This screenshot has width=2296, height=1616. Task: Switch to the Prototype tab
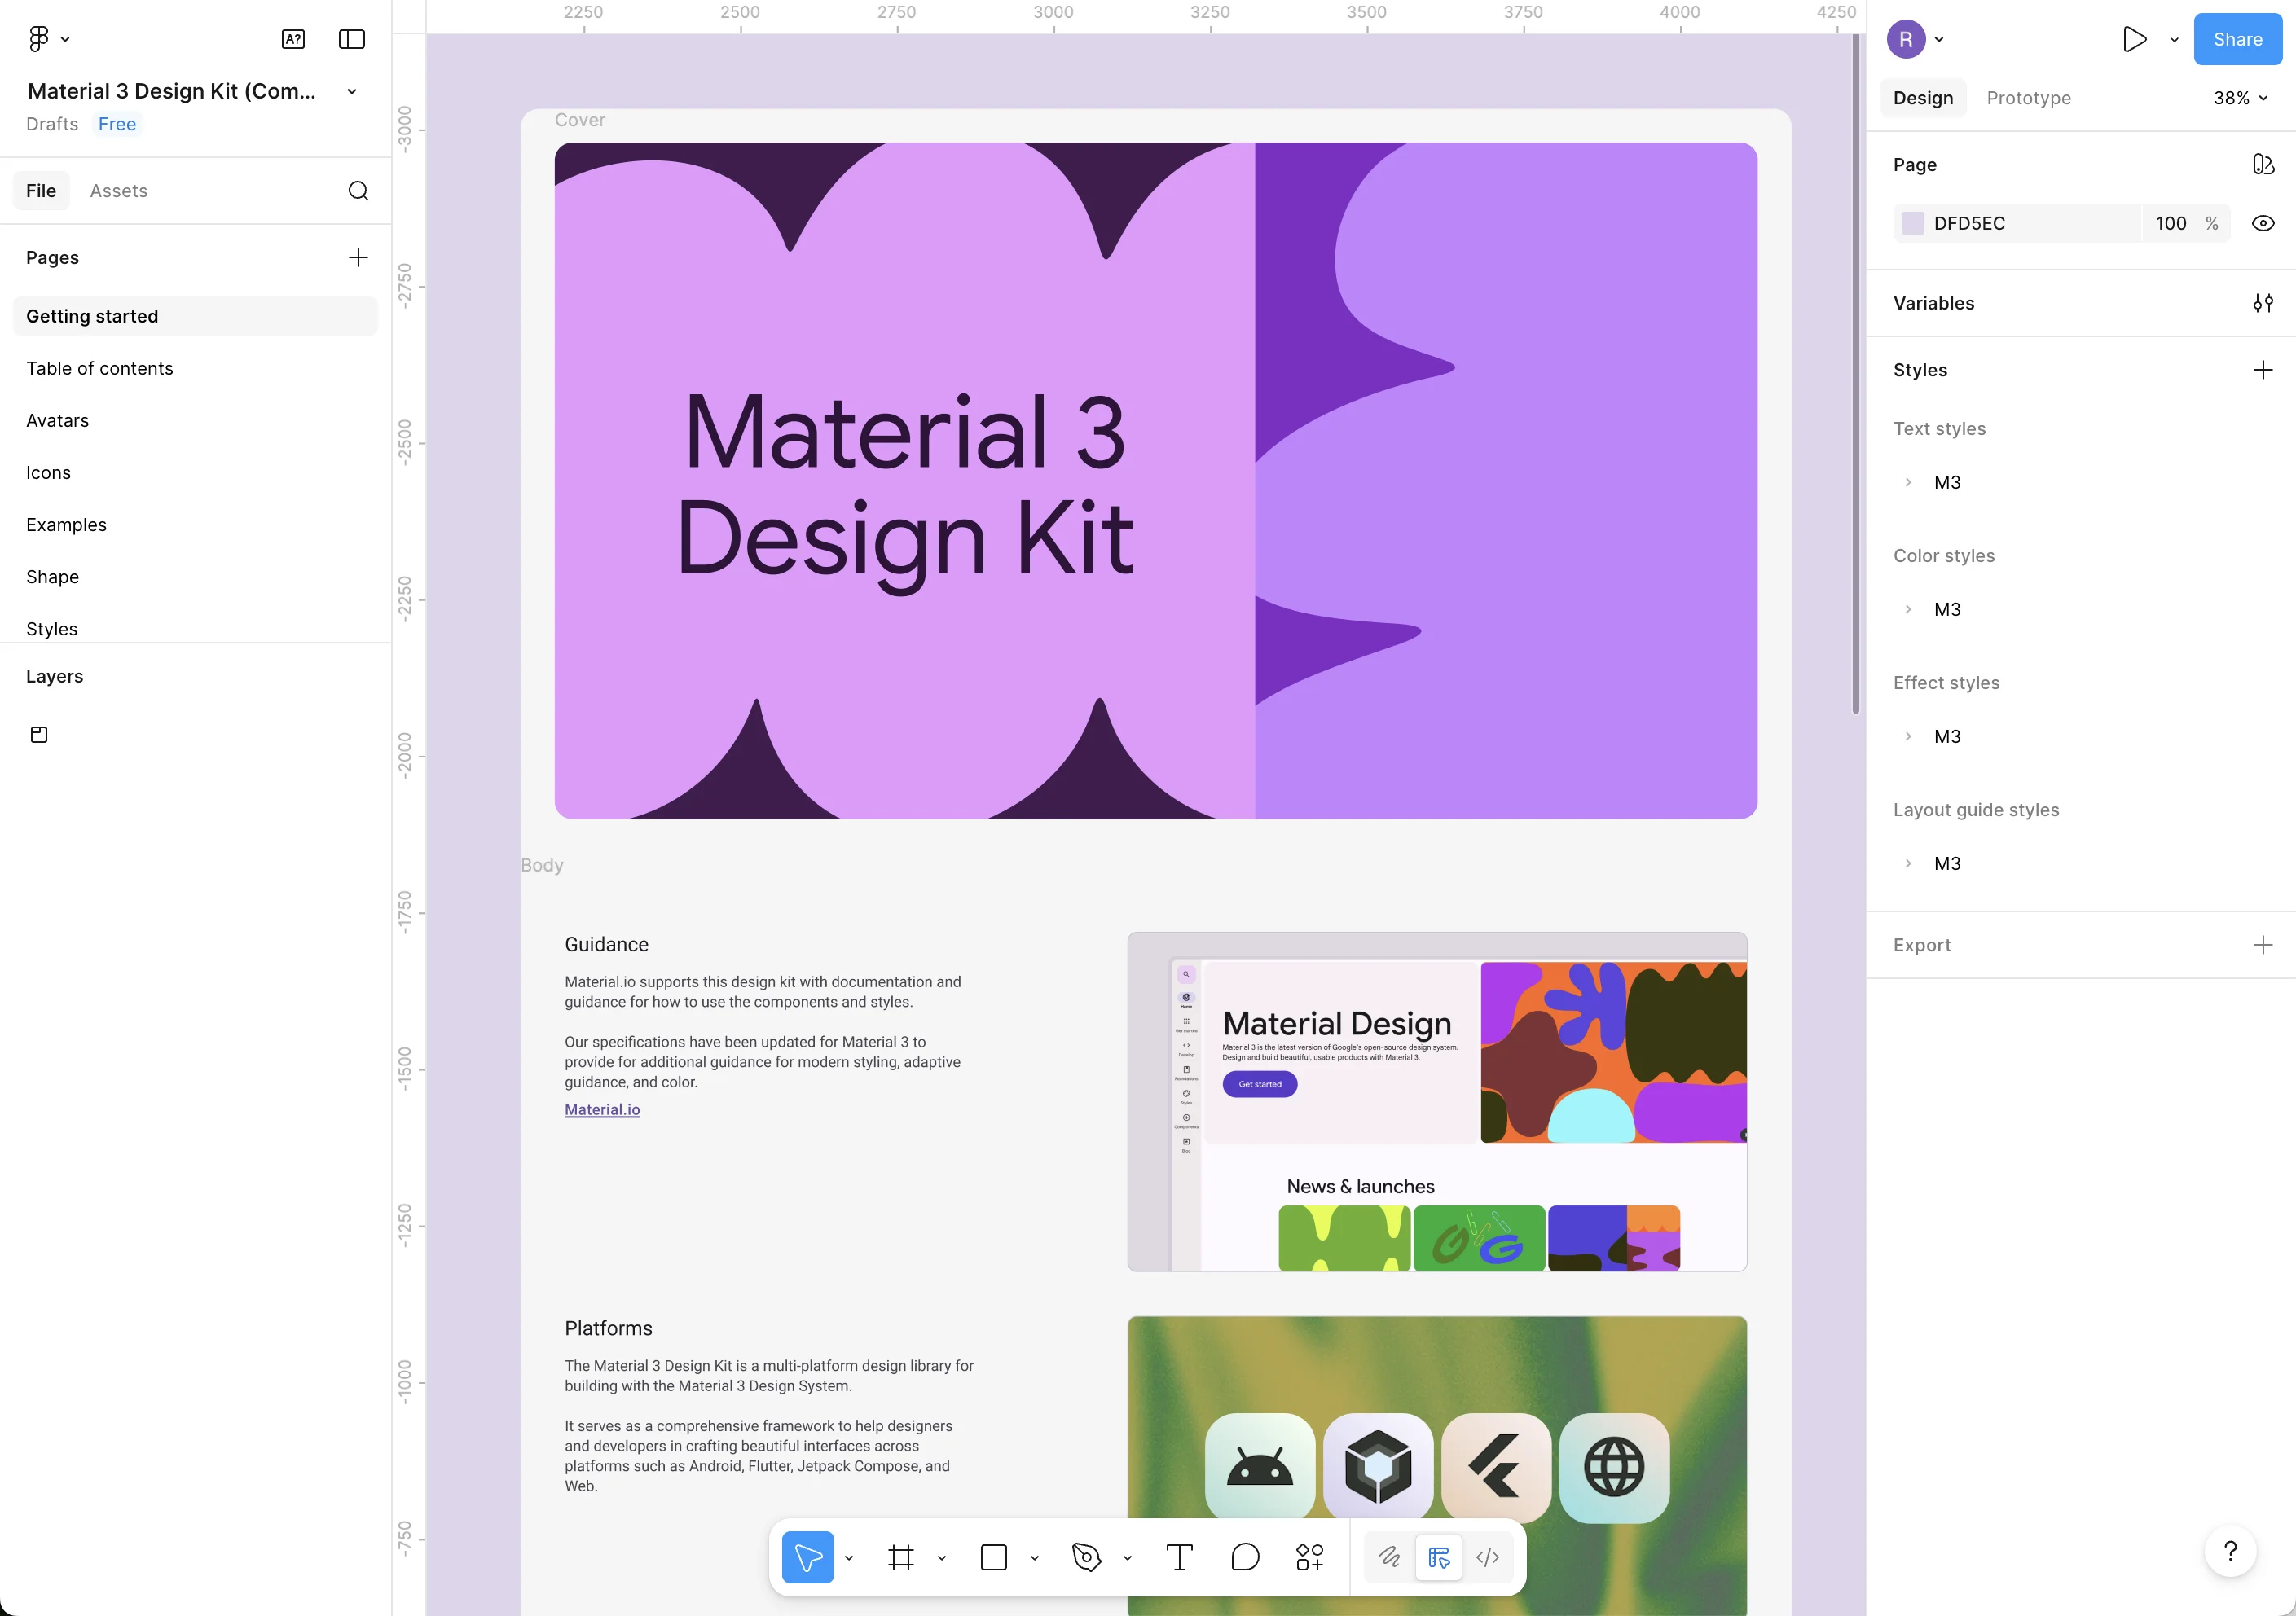(2028, 98)
